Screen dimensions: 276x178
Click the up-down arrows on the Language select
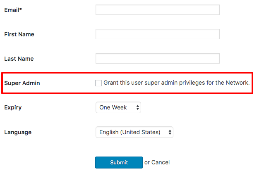point(170,132)
